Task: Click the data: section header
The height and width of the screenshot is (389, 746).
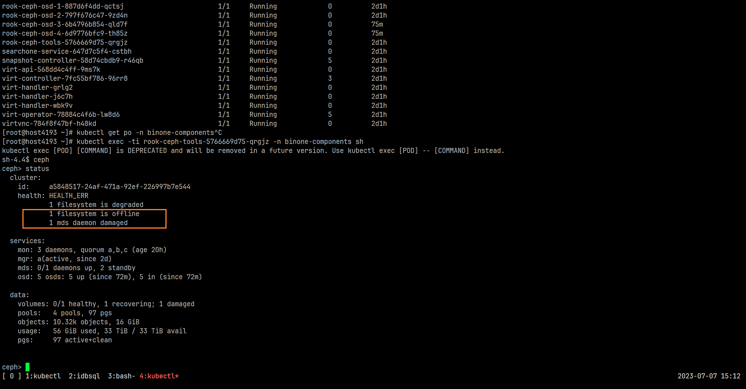Action: point(20,295)
